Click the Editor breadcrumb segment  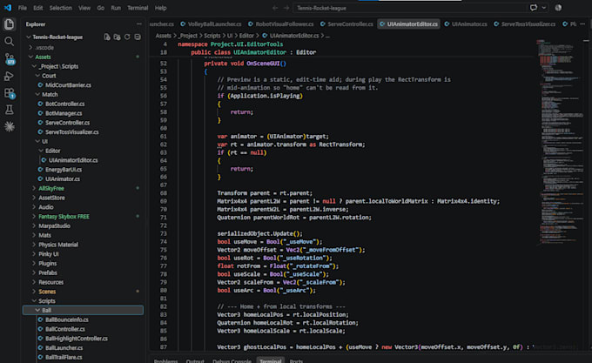click(x=246, y=36)
